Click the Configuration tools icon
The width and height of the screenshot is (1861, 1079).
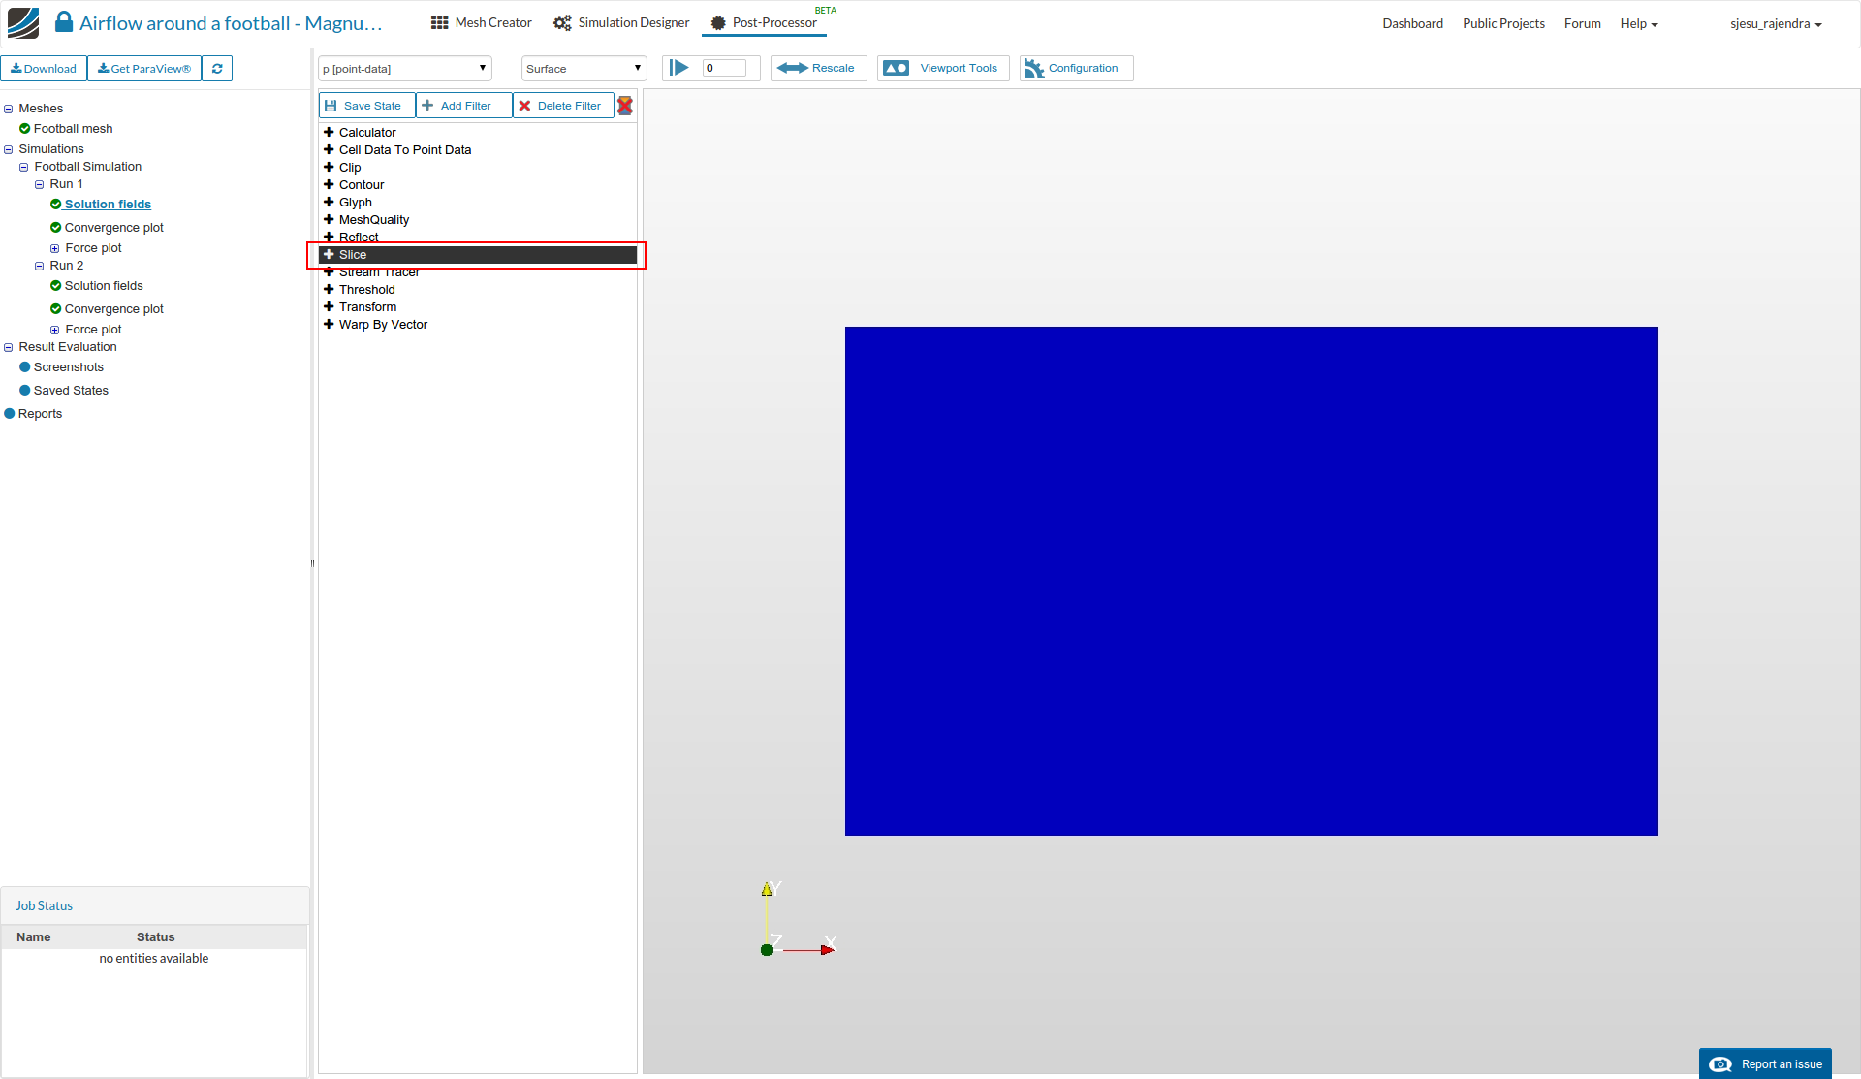point(1034,68)
